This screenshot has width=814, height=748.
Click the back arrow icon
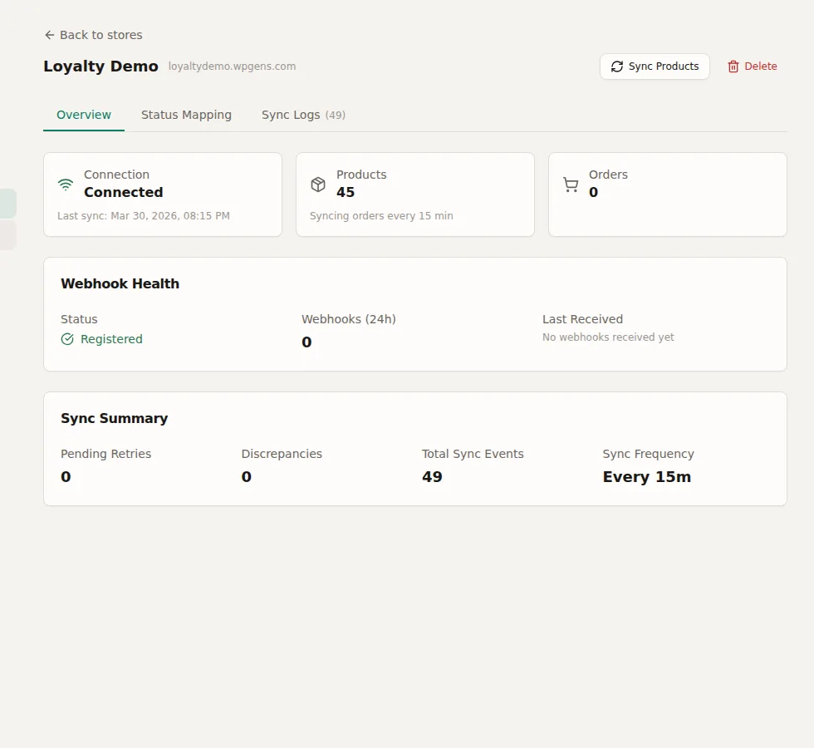point(49,35)
